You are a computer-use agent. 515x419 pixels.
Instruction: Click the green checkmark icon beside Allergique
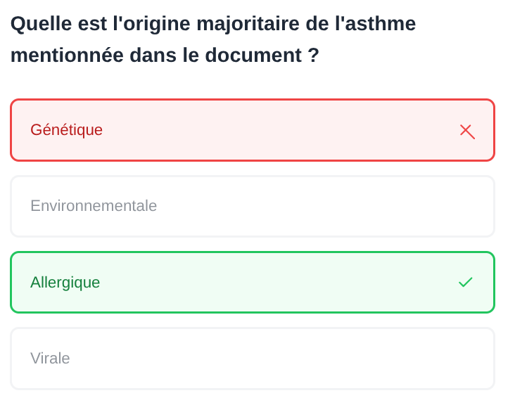point(465,282)
